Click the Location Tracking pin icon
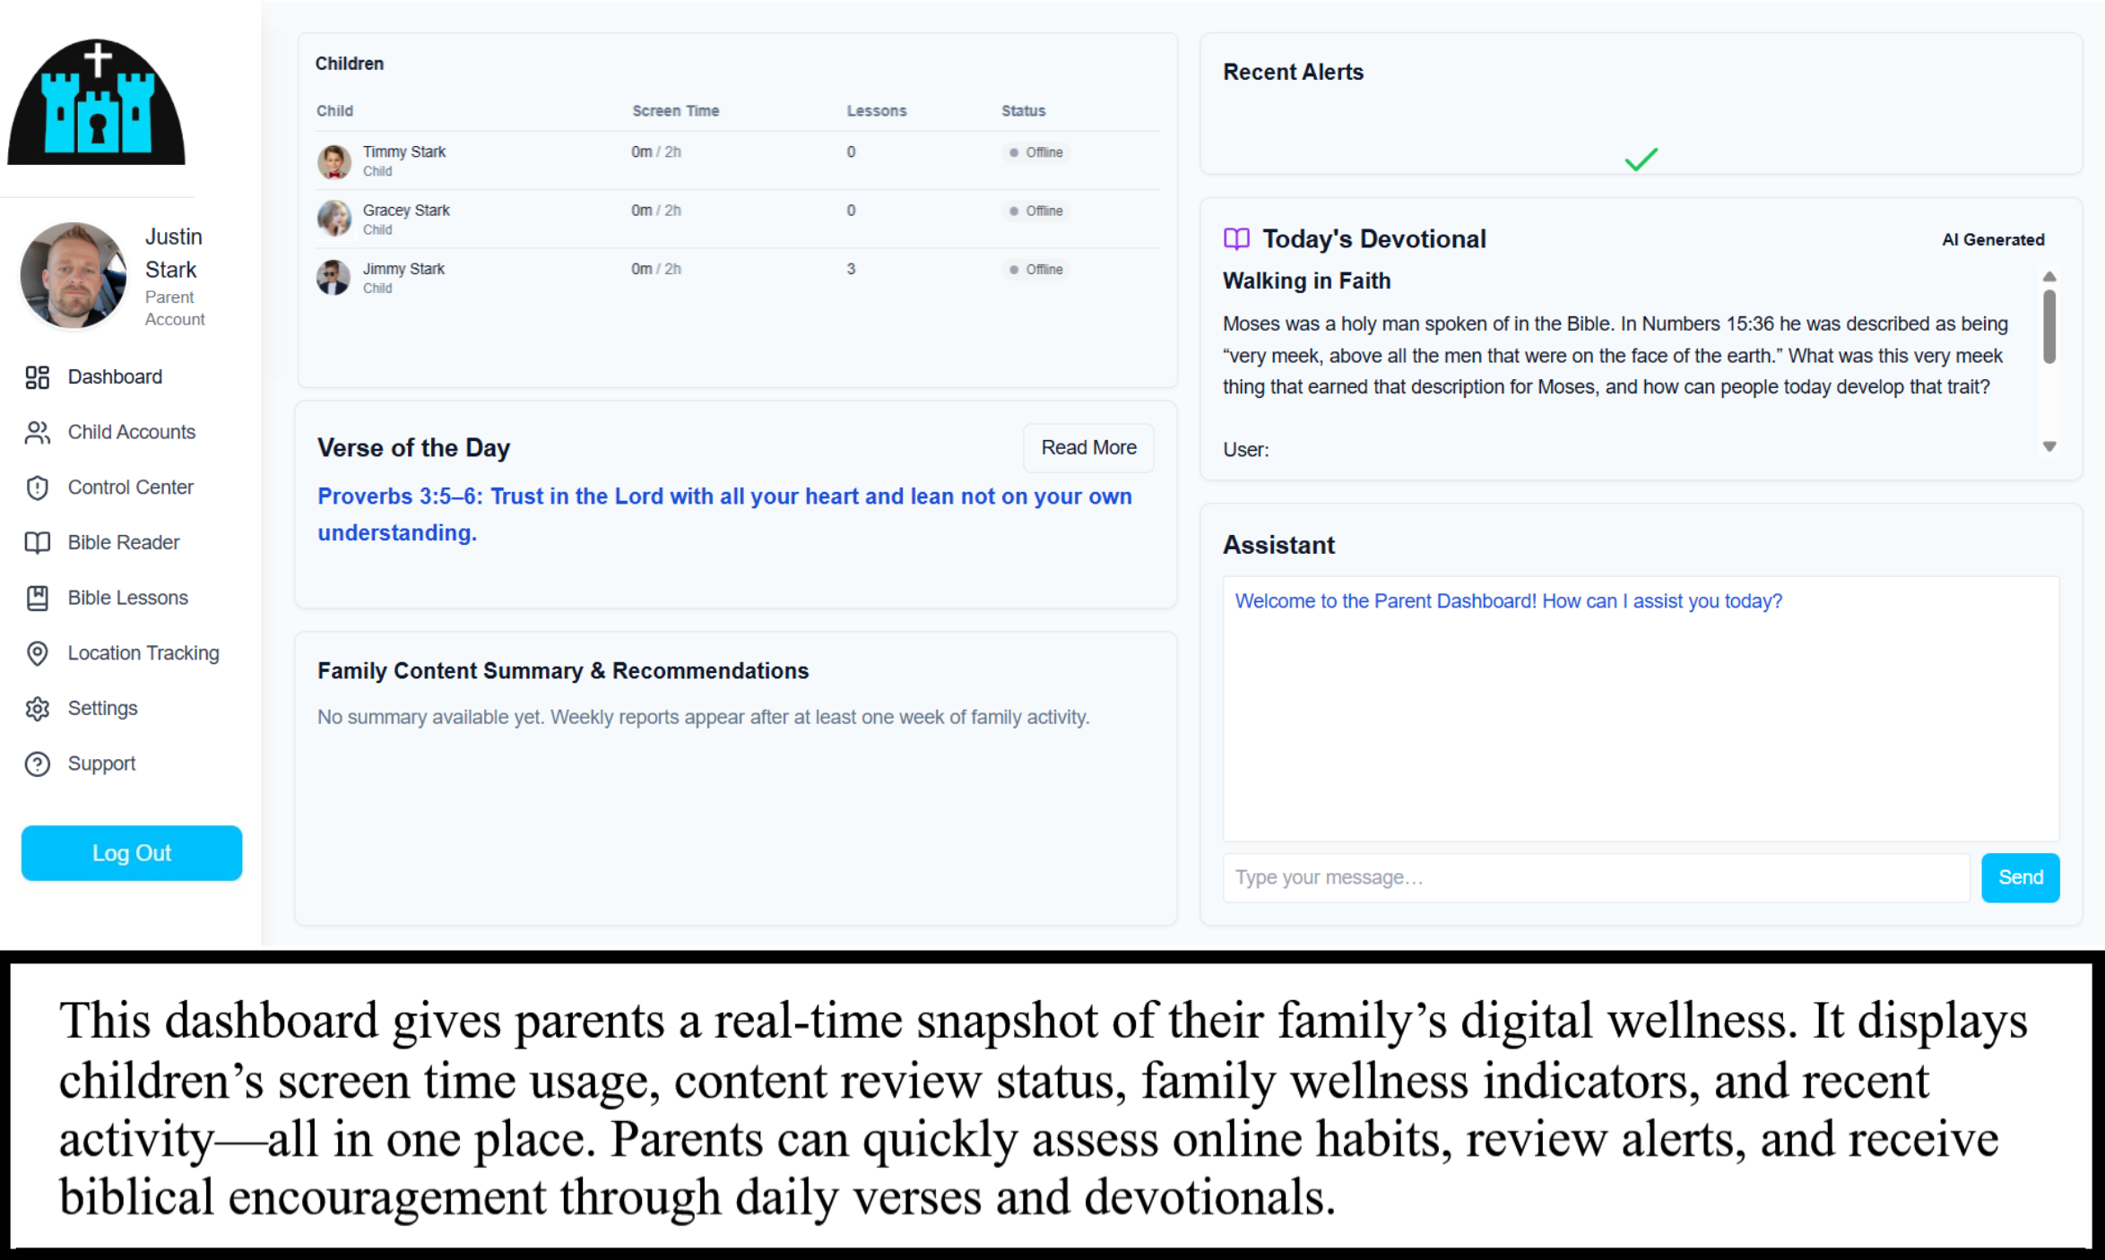This screenshot has width=2105, height=1260. click(37, 653)
